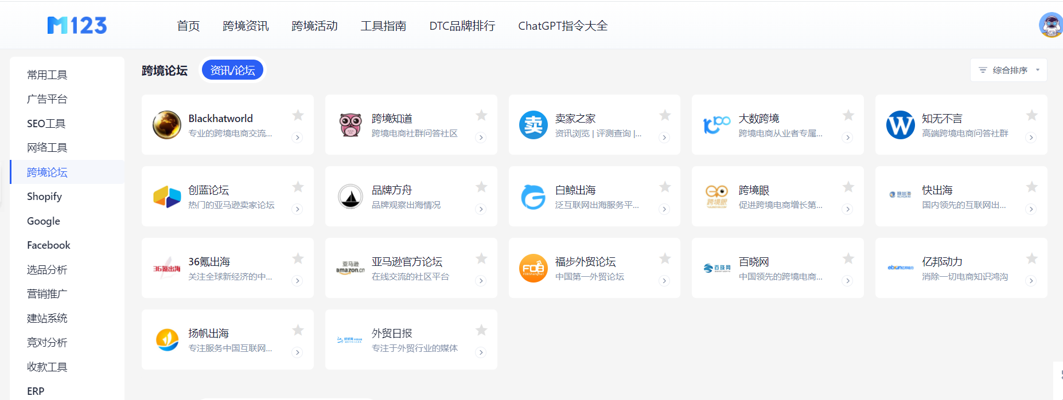Click the 卖家之家 blue circle logo
The height and width of the screenshot is (400, 1063).
click(x=534, y=125)
